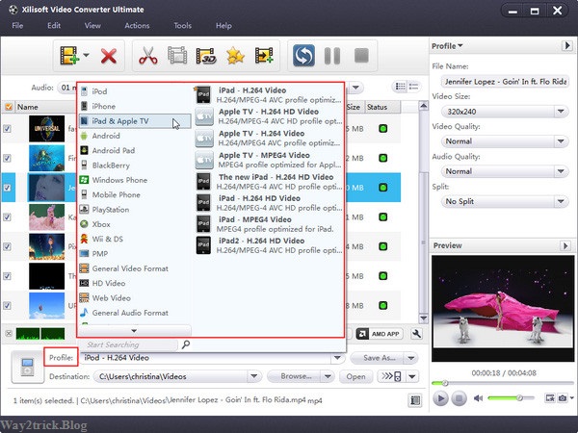578x433 pixels.
Task: Select the General Video Format category
Action: (x=135, y=268)
